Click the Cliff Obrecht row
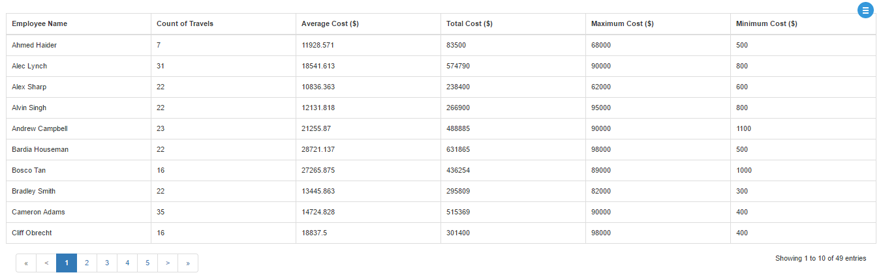 tap(441, 233)
